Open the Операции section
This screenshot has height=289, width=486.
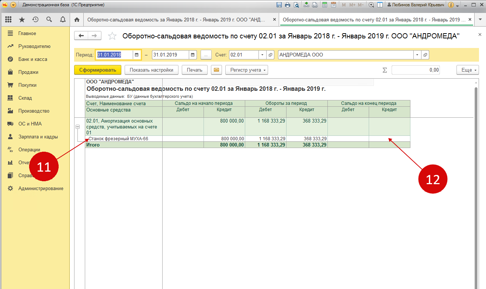coord(29,149)
